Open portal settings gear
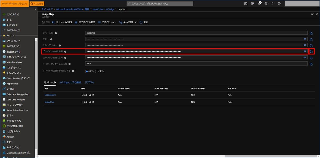The image size is (320, 158). coord(266,4)
